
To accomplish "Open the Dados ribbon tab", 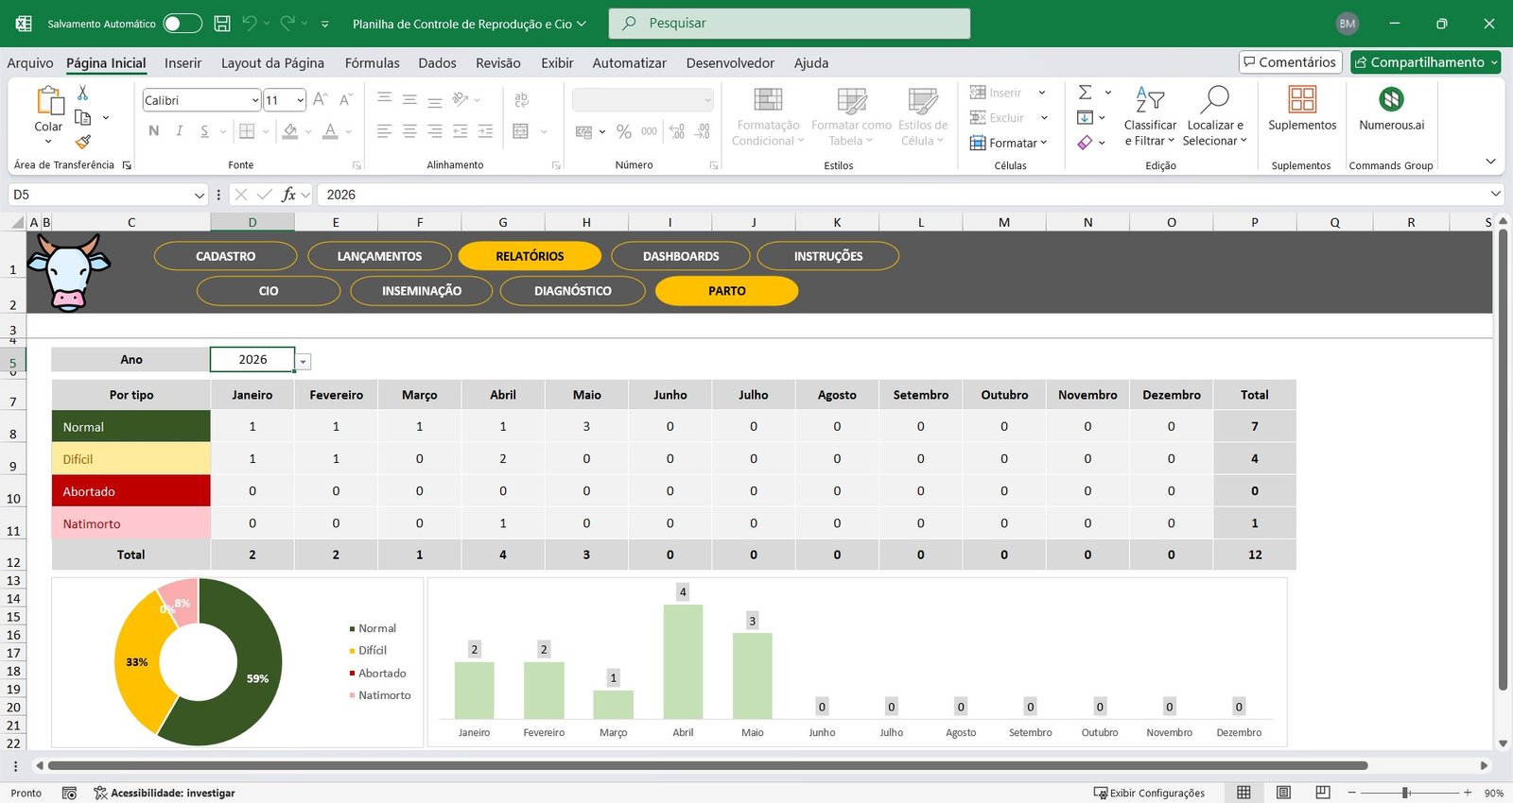I will [x=437, y=63].
